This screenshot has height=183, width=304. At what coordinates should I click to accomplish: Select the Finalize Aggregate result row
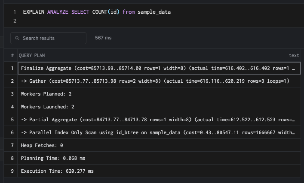(x=158, y=68)
